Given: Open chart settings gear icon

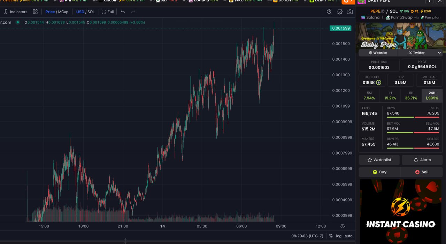Looking at the screenshot, I should (340, 12).
